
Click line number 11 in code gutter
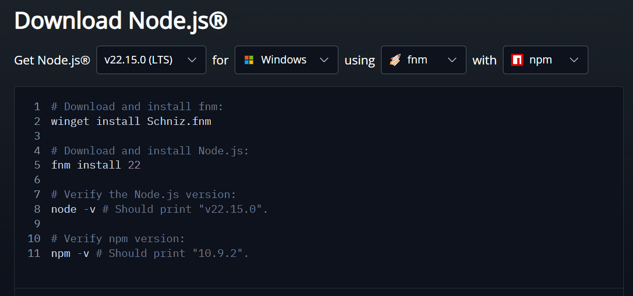tap(34, 253)
